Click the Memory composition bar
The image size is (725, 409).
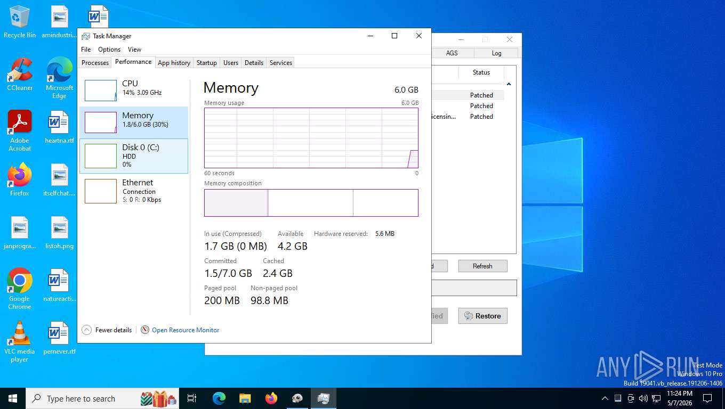[311, 203]
